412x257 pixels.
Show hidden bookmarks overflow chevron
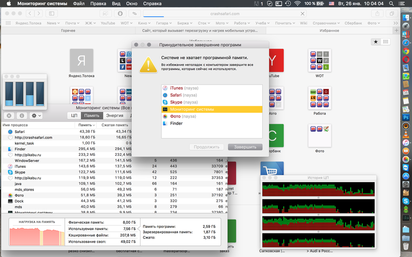pos(396,23)
